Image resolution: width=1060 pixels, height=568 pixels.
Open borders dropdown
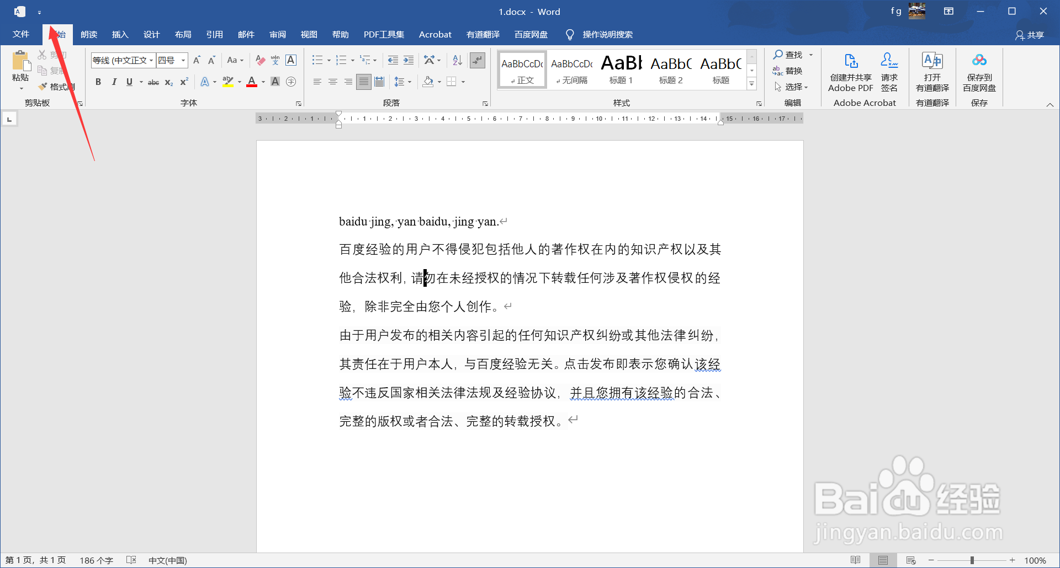pos(463,82)
